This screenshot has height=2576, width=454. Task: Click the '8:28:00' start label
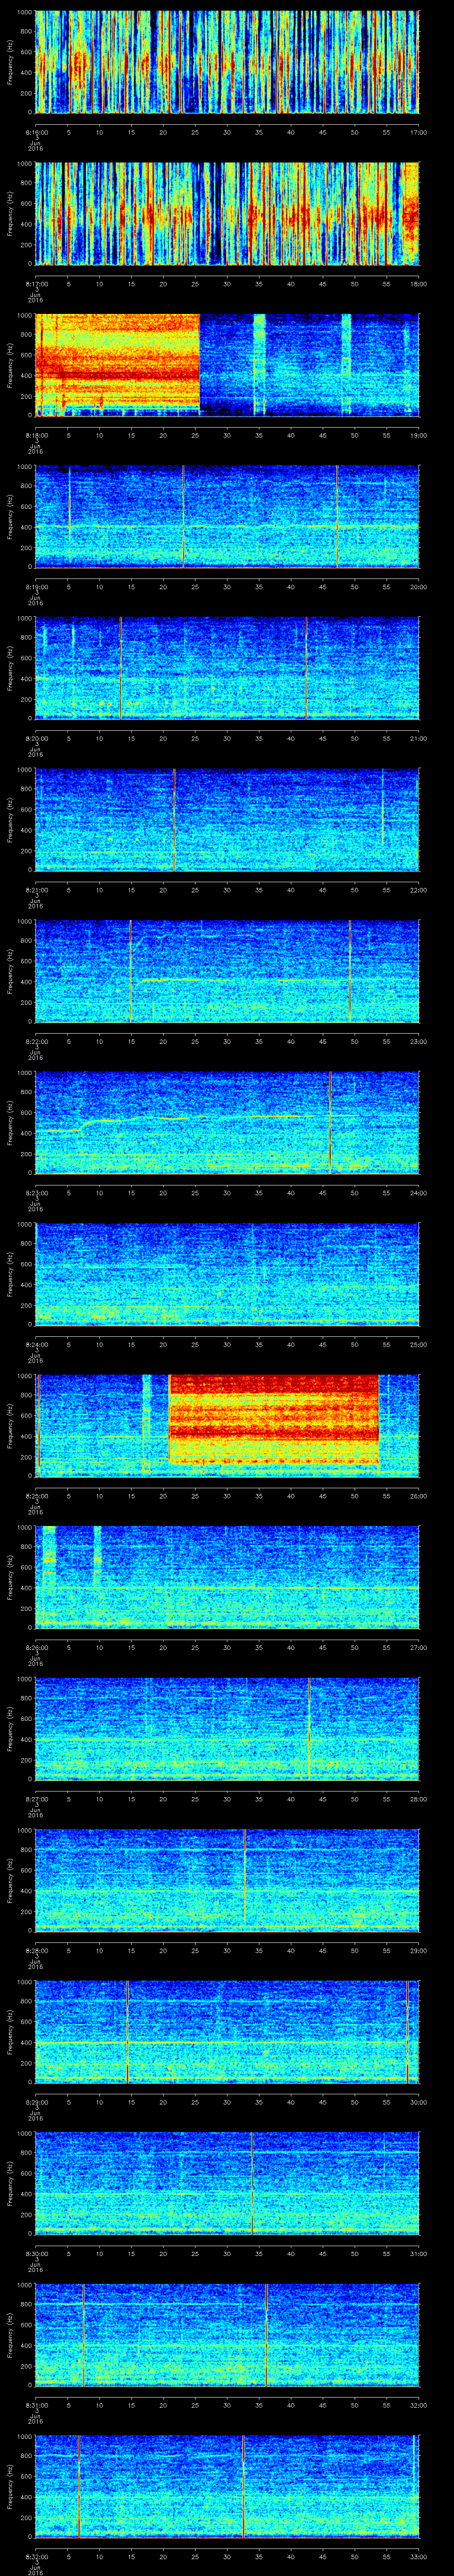coord(36,1950)
